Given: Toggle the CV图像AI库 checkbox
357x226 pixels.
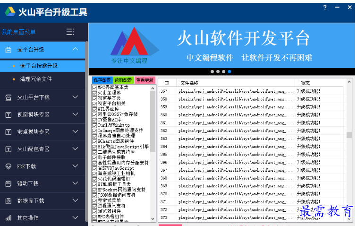Looking at the screenshot, I should click(x=95, y=120).
